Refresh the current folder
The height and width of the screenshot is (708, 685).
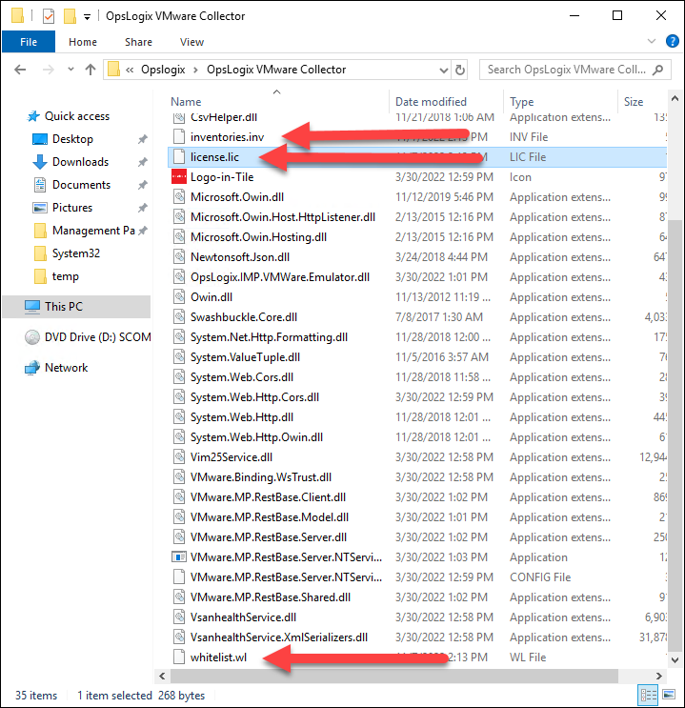(x=459, y=70)
